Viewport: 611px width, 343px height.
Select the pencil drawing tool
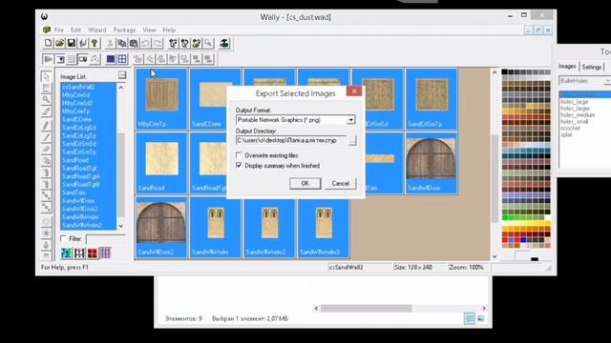coord(47,125)
